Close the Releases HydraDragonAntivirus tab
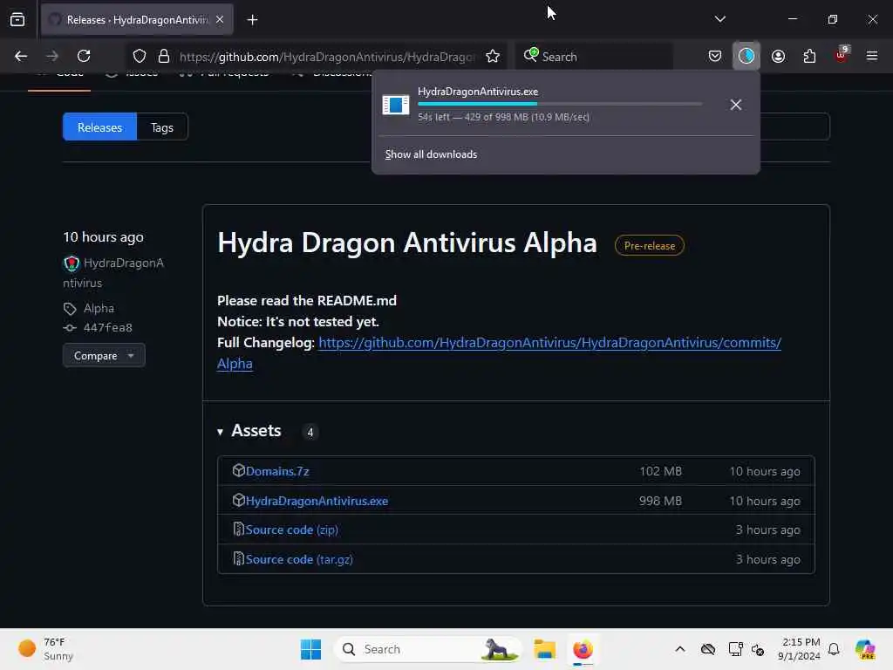 [x=220, y=19]
